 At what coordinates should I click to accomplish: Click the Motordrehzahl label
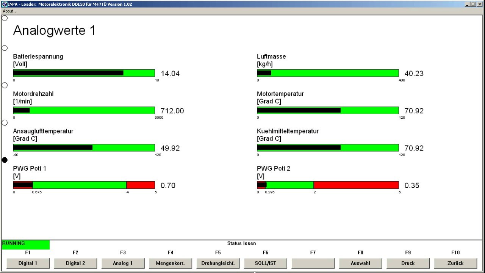[33, 94]
